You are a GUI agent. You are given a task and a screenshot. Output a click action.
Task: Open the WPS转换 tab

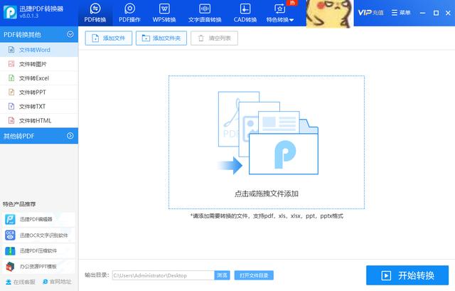click(164, 13)
